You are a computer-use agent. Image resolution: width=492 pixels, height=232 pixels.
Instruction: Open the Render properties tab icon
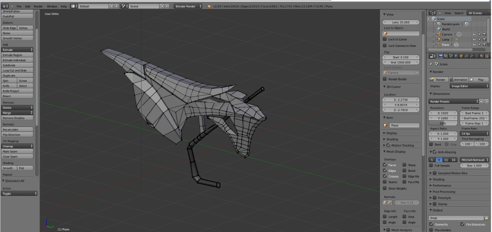tap(441, 56)
